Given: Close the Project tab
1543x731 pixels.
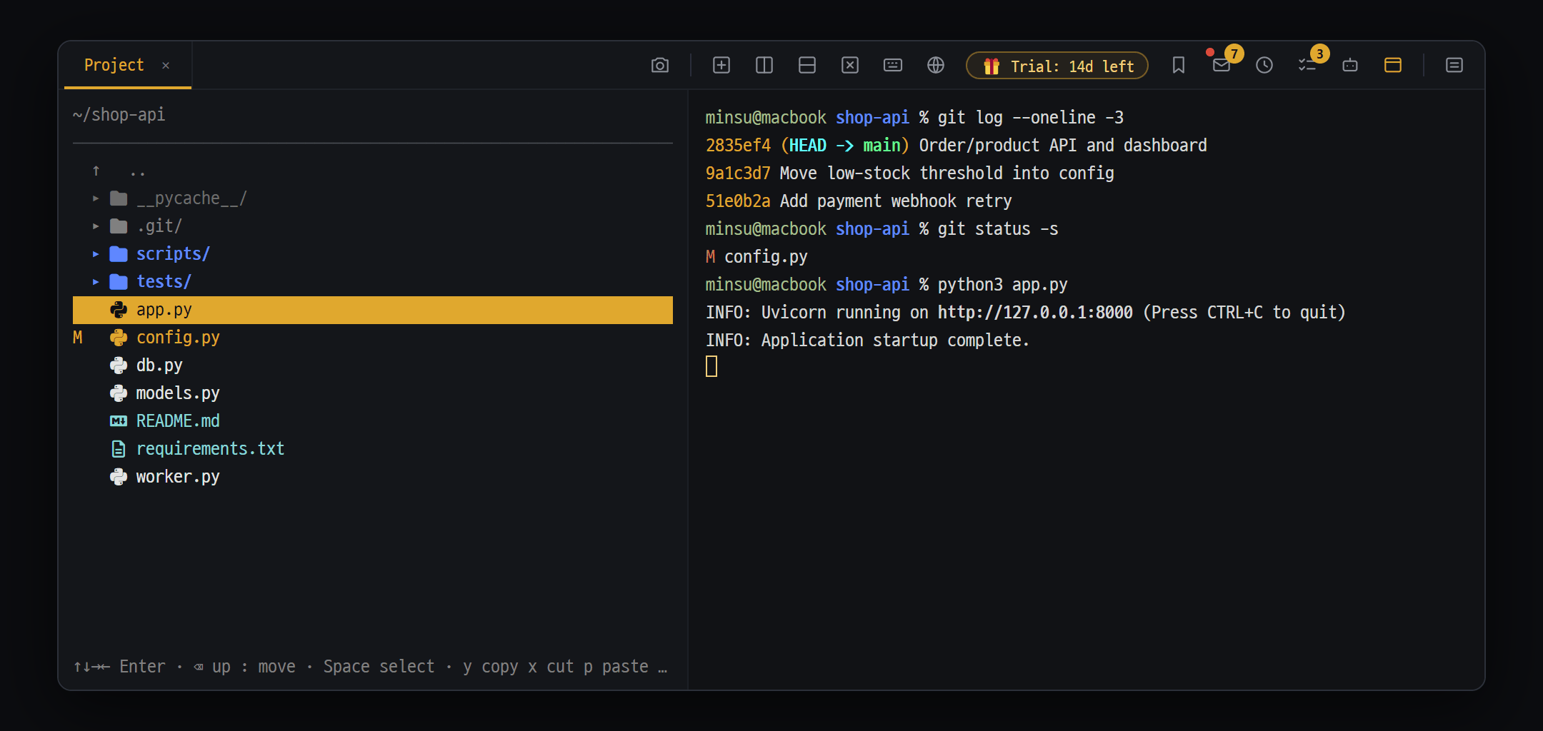Looking at the screenshot, I should pyautogui.click(x=166, y=66).
